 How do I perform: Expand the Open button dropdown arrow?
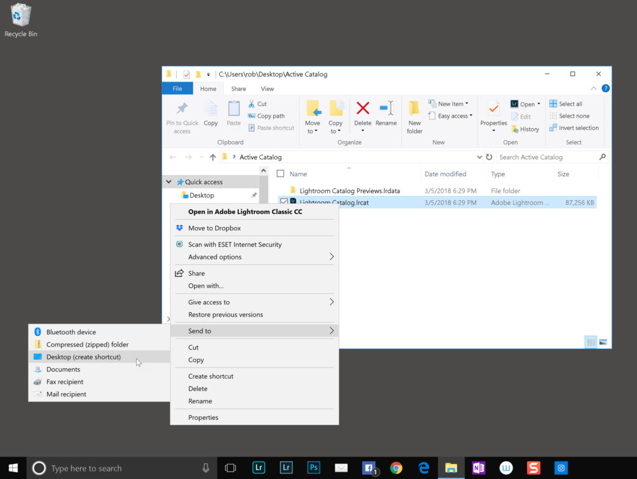(x=539, y=104)
